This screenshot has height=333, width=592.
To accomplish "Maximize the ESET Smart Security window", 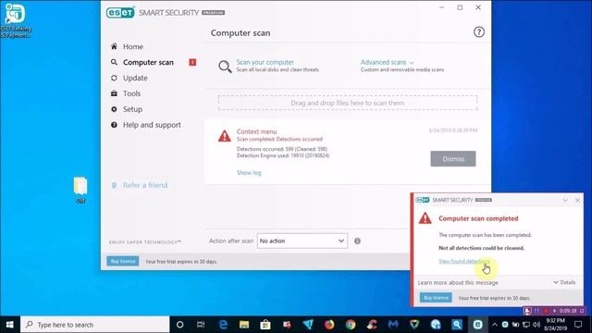I will pyautogui.click(x=460, y=7).
